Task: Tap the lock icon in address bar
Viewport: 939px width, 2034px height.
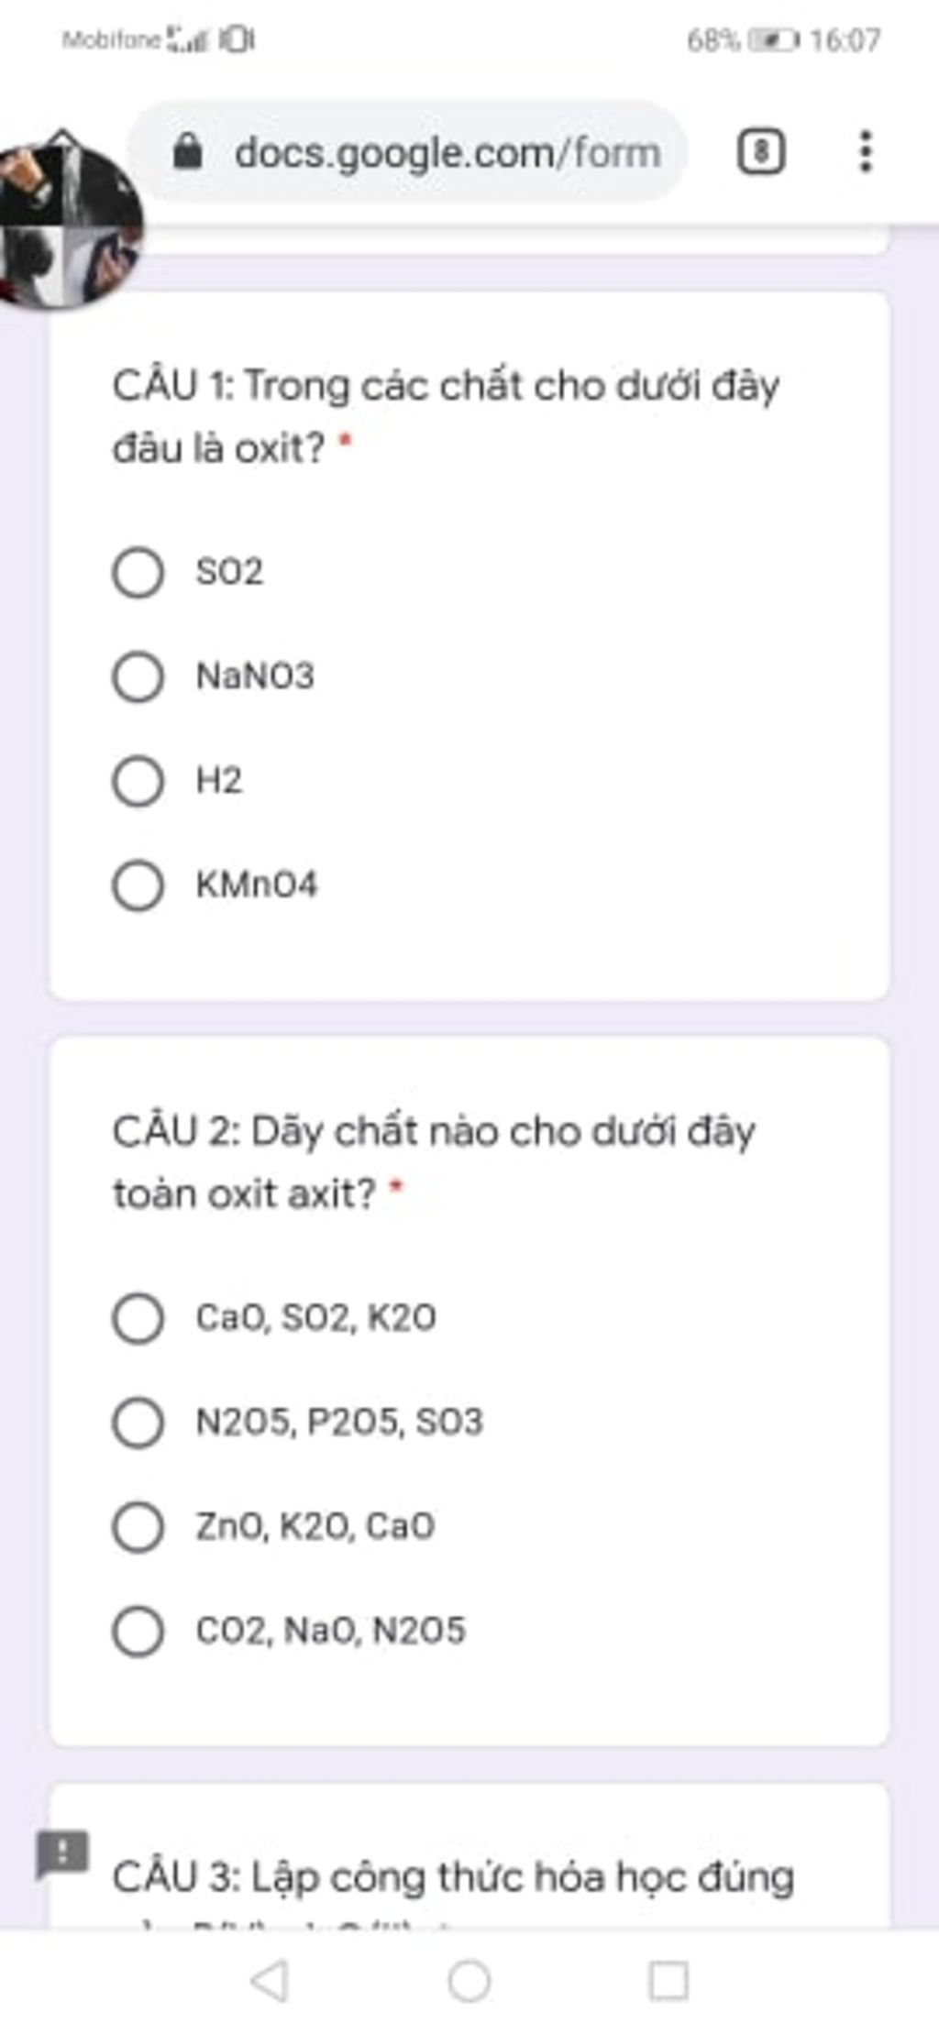Action: point(188,151)
